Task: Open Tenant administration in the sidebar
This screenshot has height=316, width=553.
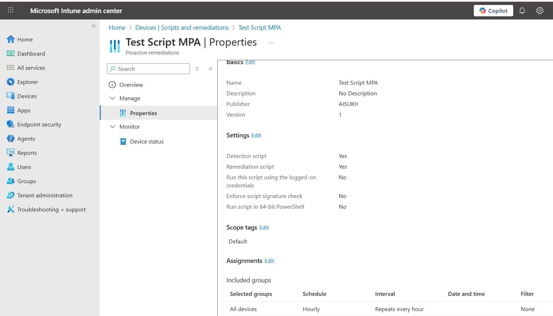Action: tap(45, 195)
